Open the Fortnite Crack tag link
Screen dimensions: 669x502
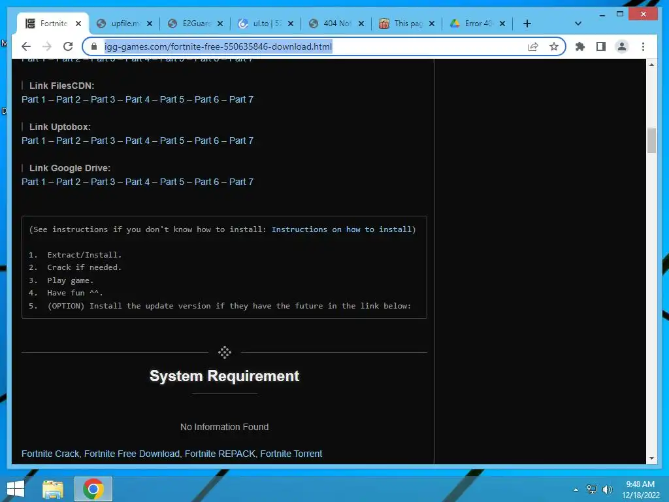[x=50, y=454]
